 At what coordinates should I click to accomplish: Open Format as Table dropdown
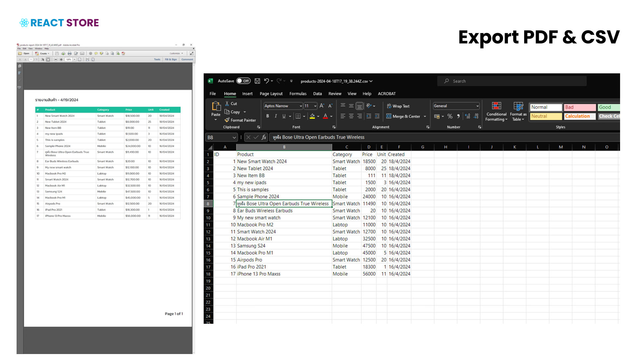tap(518, 112)
